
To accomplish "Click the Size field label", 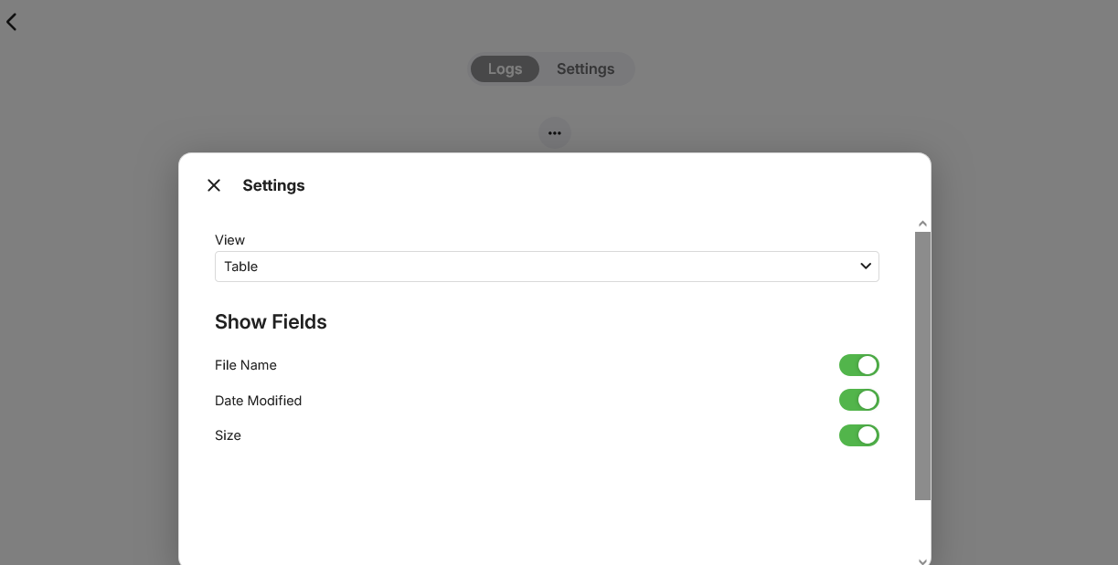I will tap(228, 435).
